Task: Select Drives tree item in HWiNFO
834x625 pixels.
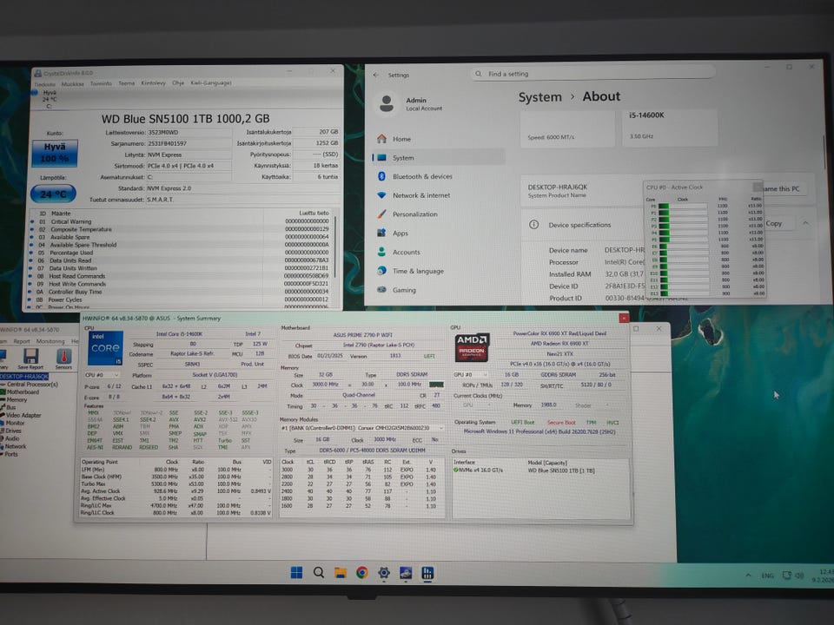Action: 13,431
